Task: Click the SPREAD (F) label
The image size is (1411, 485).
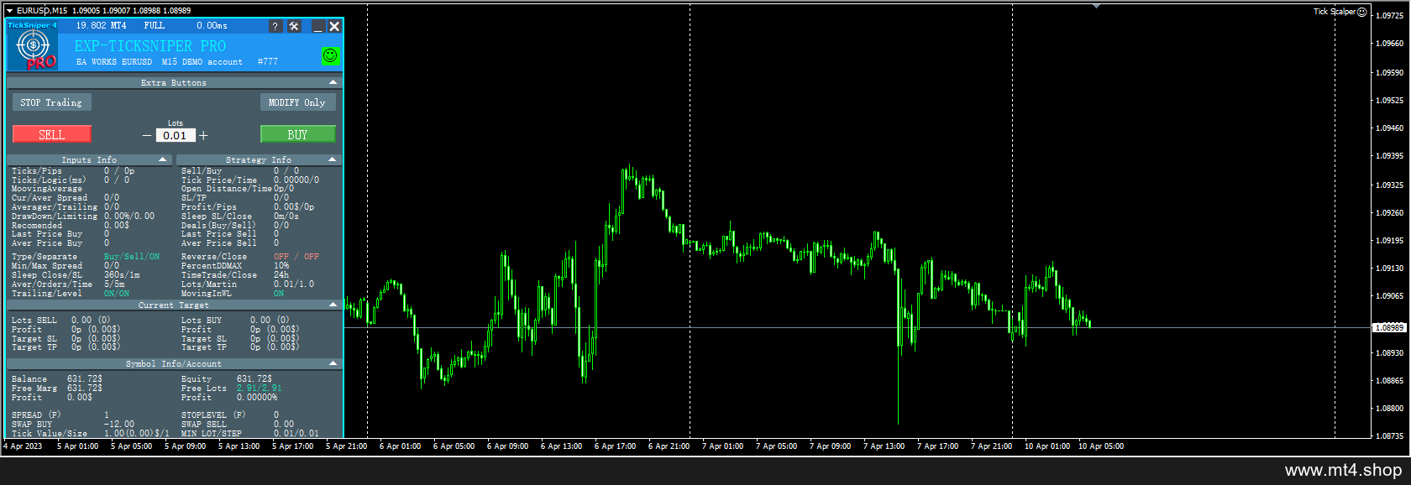Action: [x=36, y=415]
